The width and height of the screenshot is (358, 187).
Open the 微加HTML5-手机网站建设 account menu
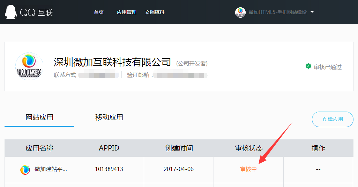coord(277,12)
